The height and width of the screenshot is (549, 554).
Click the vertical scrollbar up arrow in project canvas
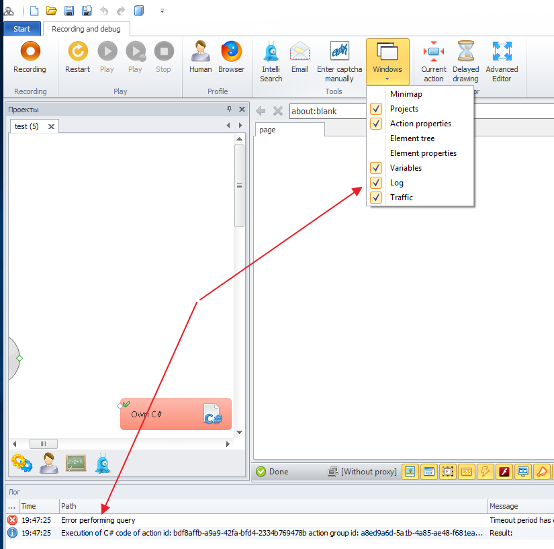point(240,139)
